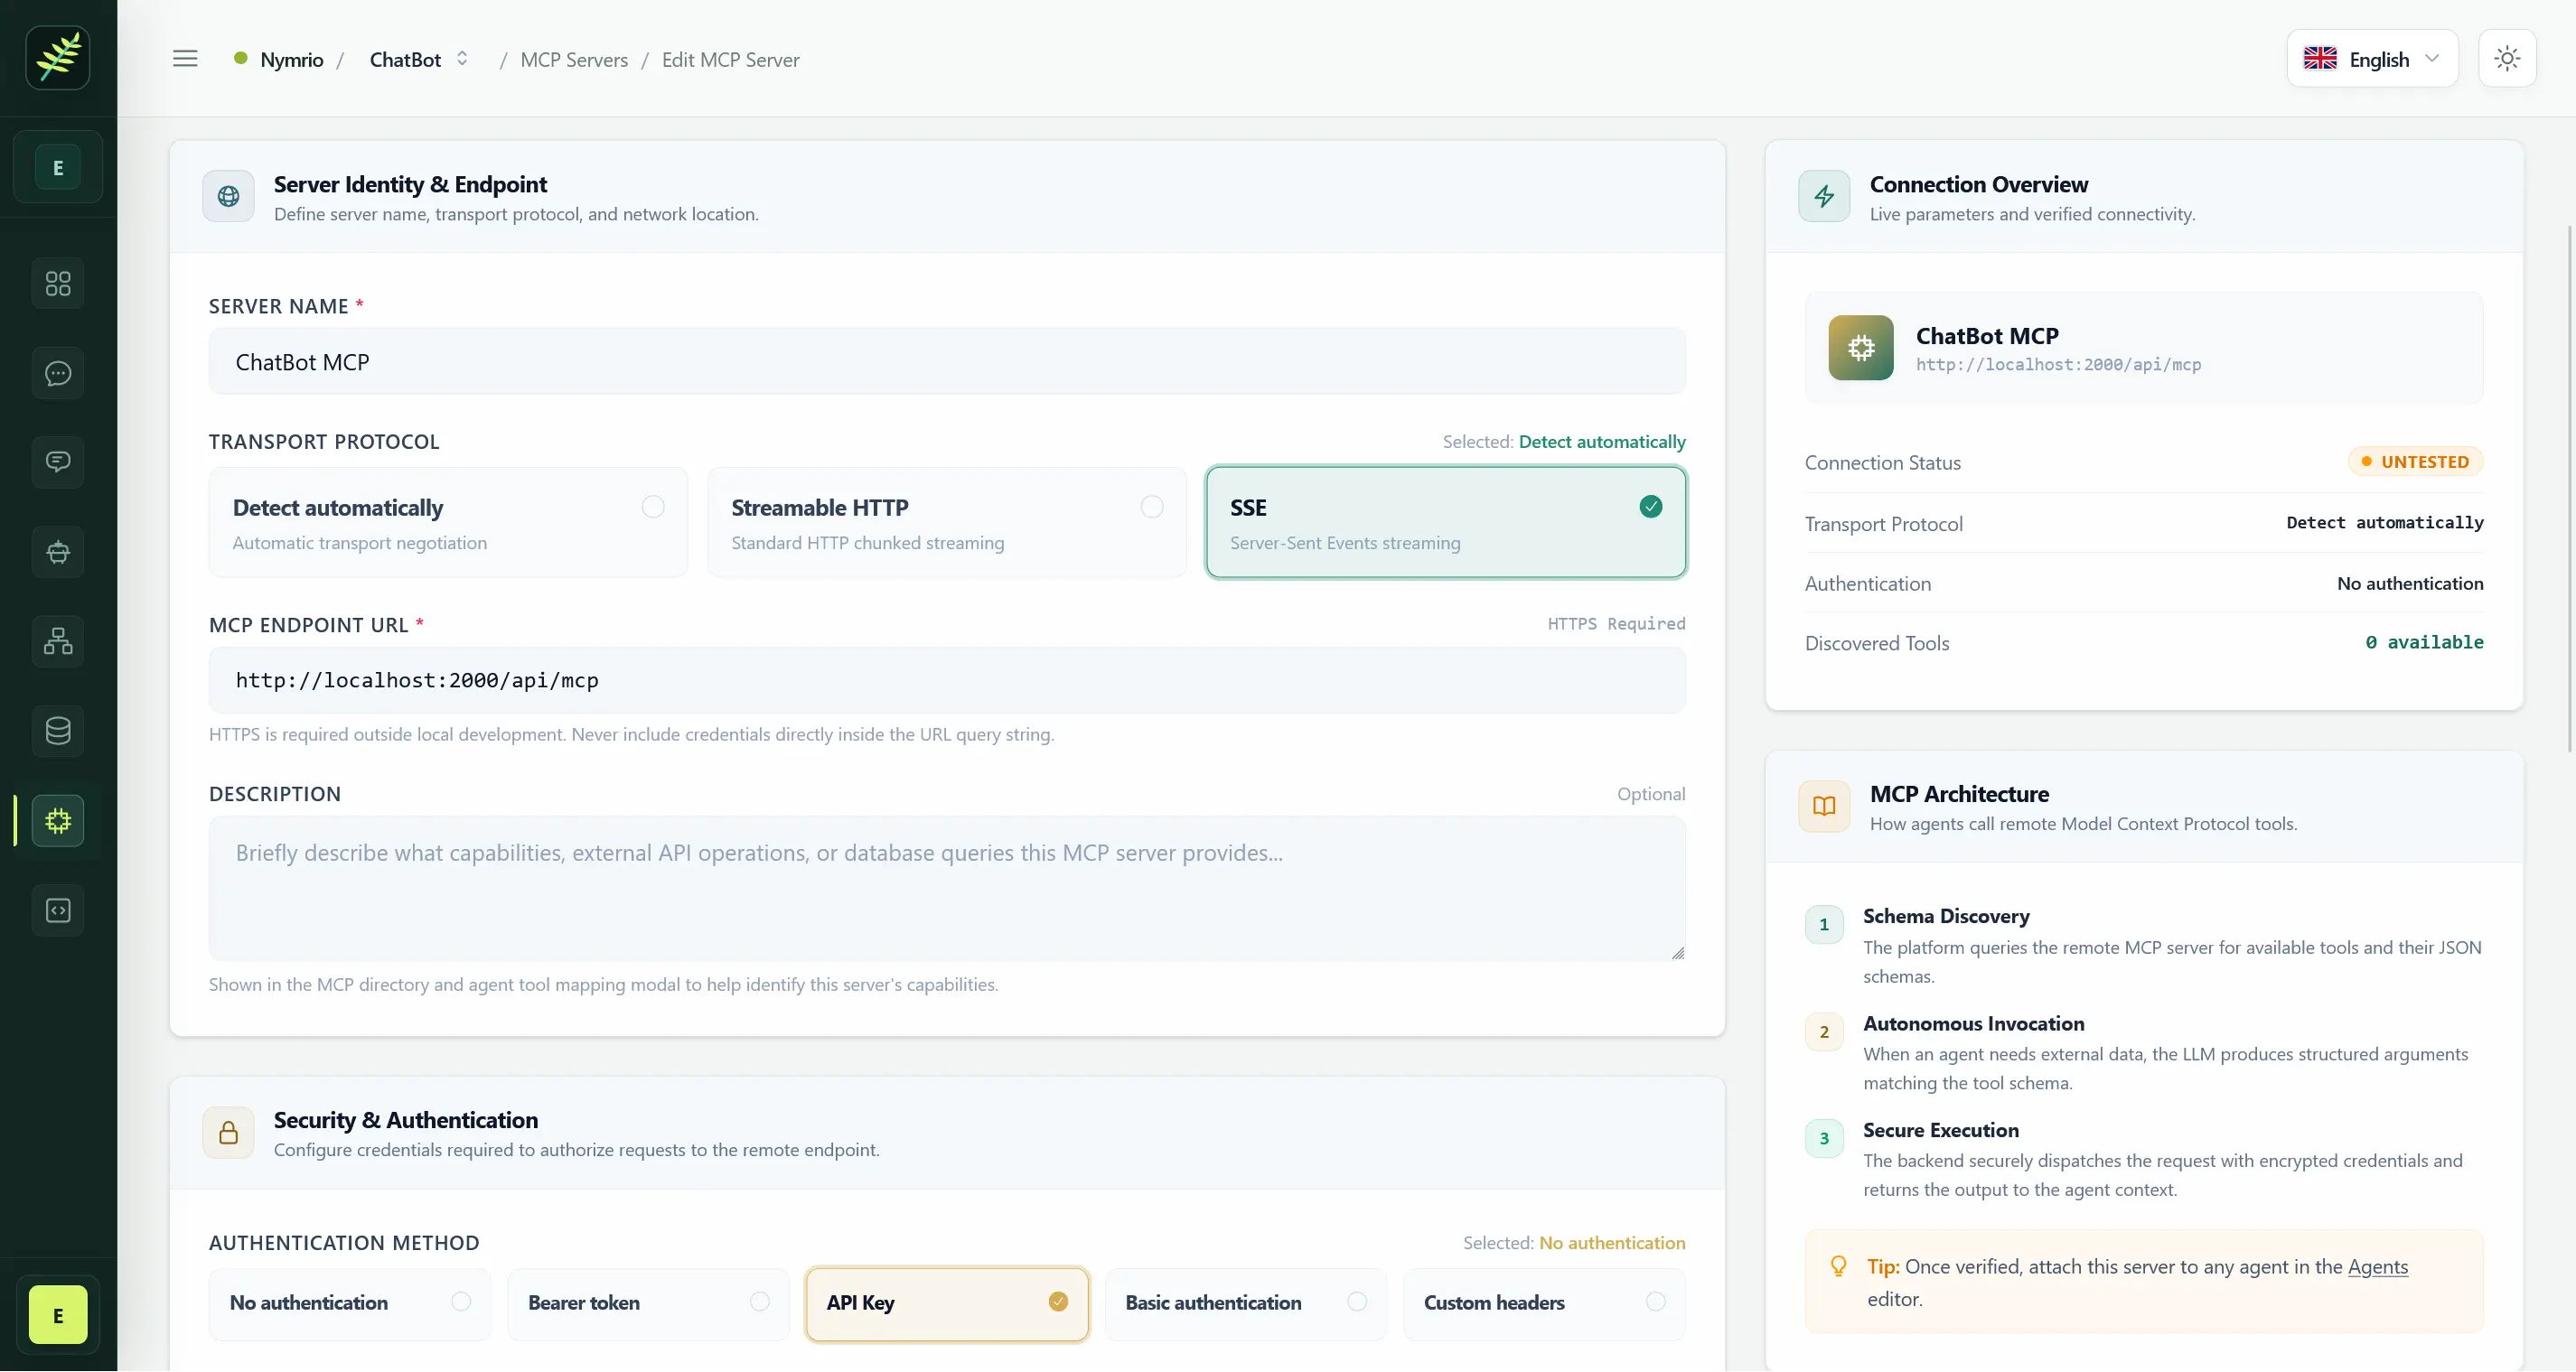Viewport: 2576px width, 1372px height.
Task: Click the MCP Endpoint URL field
Action: coord(947,681)
